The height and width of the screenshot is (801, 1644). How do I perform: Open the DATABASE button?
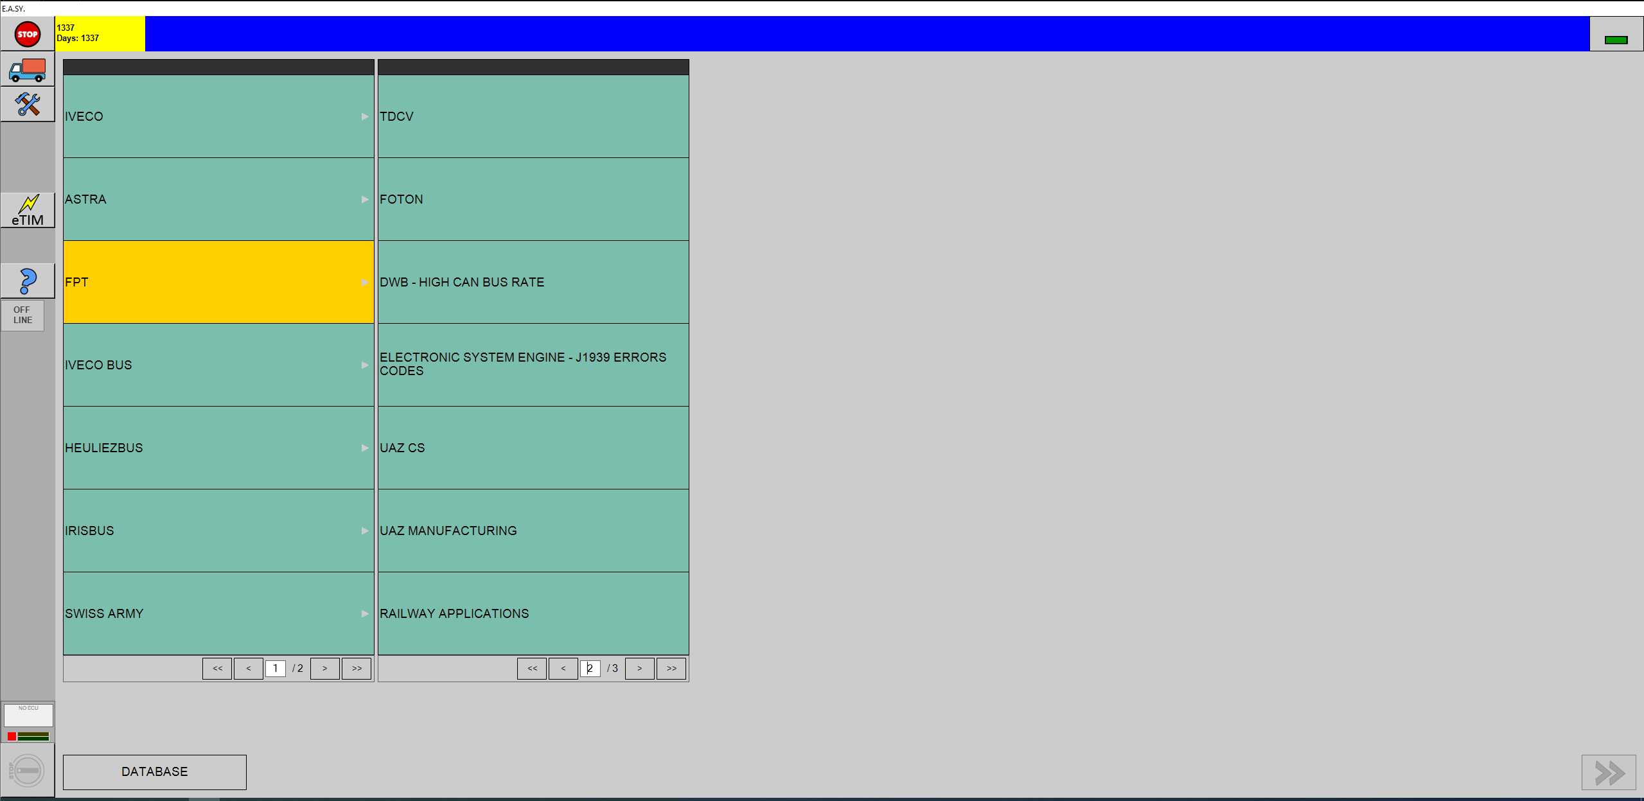point(155,771)
